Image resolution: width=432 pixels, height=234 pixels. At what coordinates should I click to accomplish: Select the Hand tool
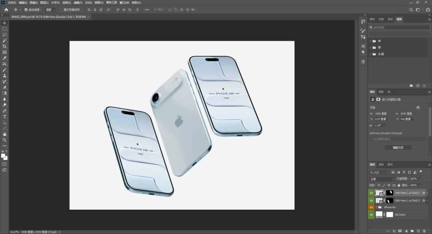click(4, 134)
